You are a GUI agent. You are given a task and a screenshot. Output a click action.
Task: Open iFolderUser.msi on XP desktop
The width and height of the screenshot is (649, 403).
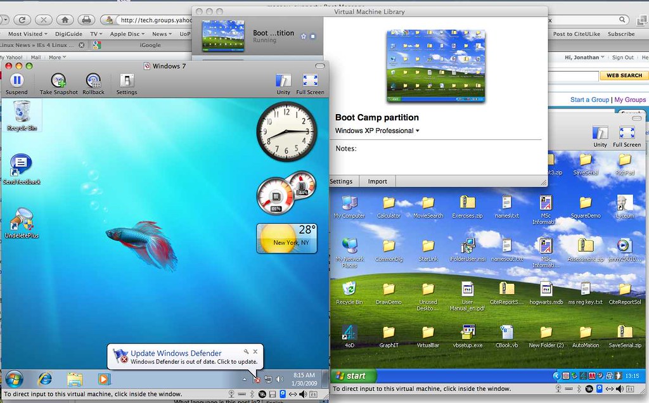pos(467,250)
